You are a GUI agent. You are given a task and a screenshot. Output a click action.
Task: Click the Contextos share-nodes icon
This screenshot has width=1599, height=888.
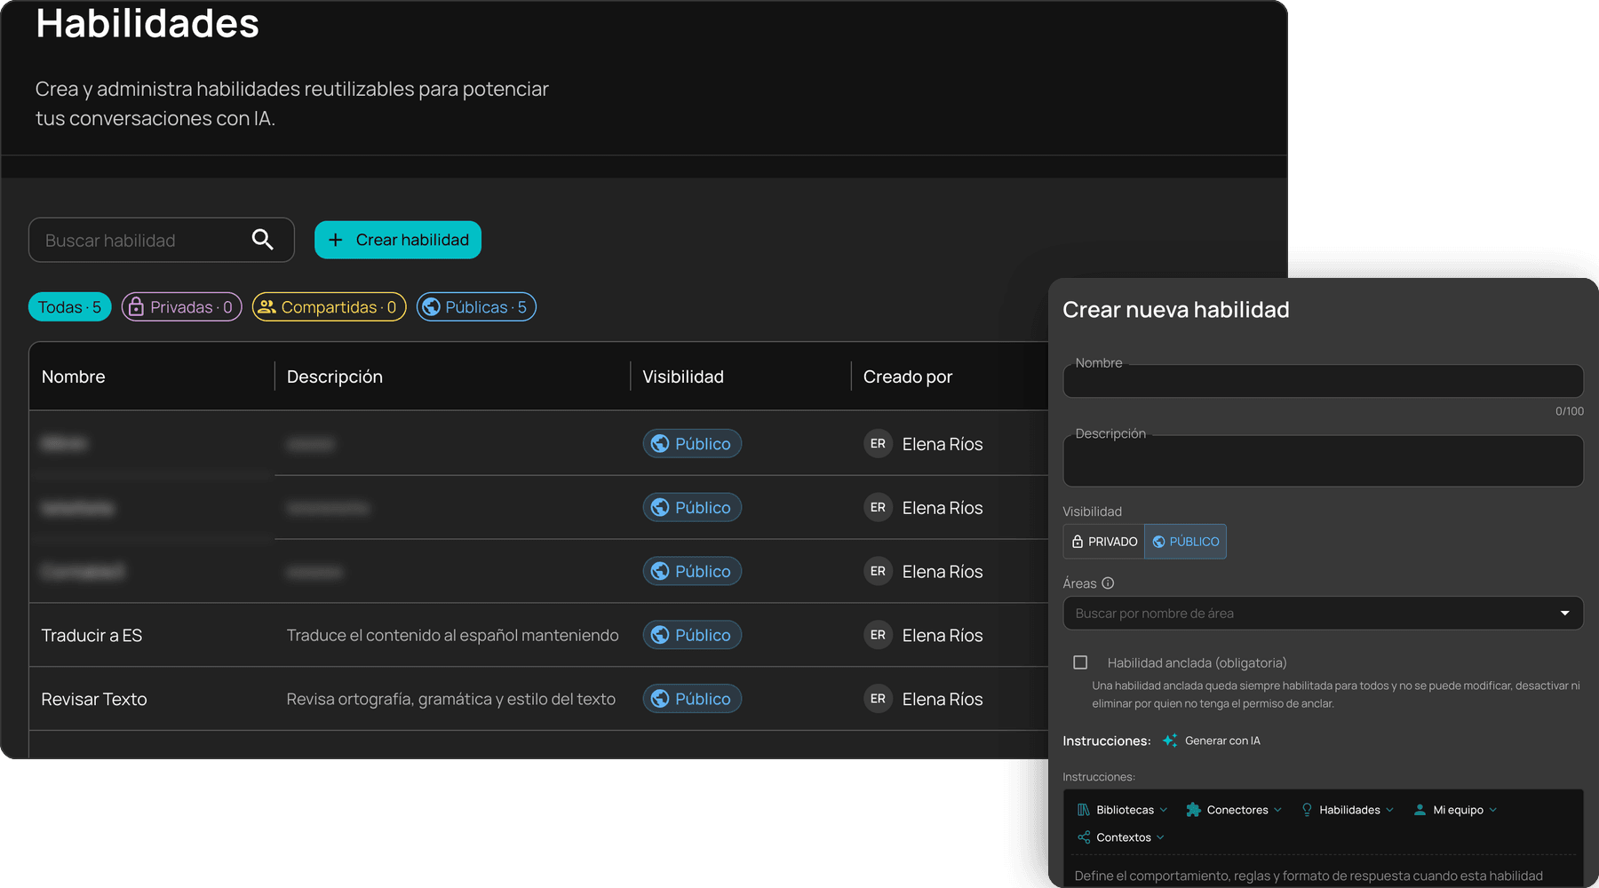click(1084, 837)
